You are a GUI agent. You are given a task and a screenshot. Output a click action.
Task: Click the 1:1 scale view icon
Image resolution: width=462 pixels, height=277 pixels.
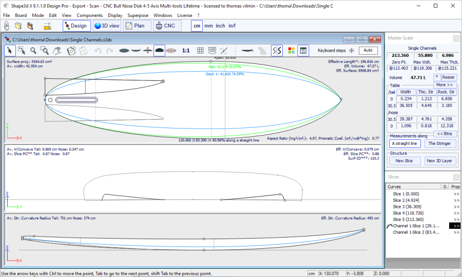pos(186,50)
